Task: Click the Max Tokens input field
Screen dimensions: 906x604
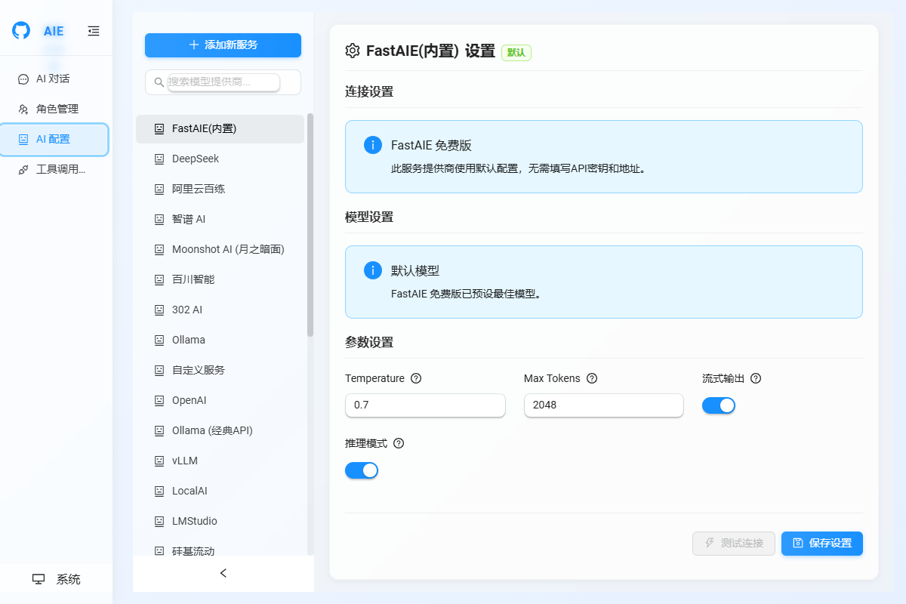Action: click(604, 405)
